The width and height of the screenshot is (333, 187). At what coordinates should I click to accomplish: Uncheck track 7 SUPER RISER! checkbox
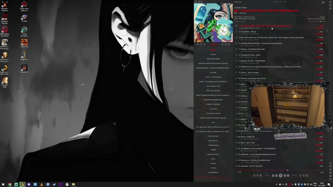tap(236, 61)
